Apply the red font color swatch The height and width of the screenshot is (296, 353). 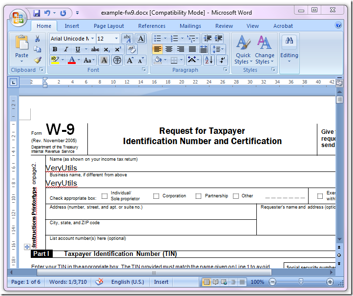tap(72, 60)
